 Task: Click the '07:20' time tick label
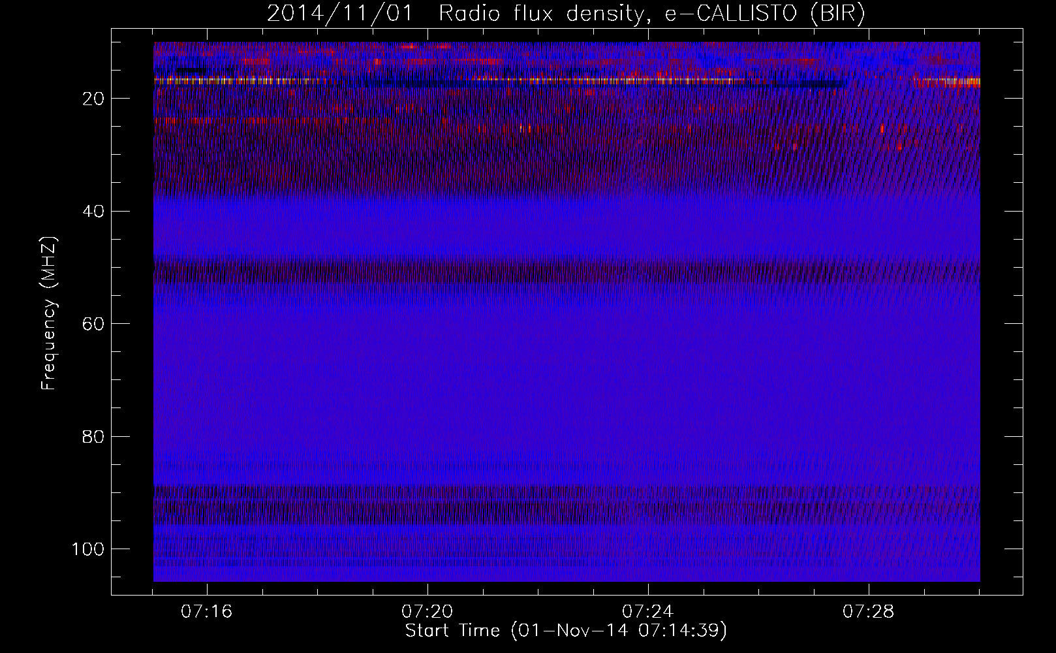427,612
